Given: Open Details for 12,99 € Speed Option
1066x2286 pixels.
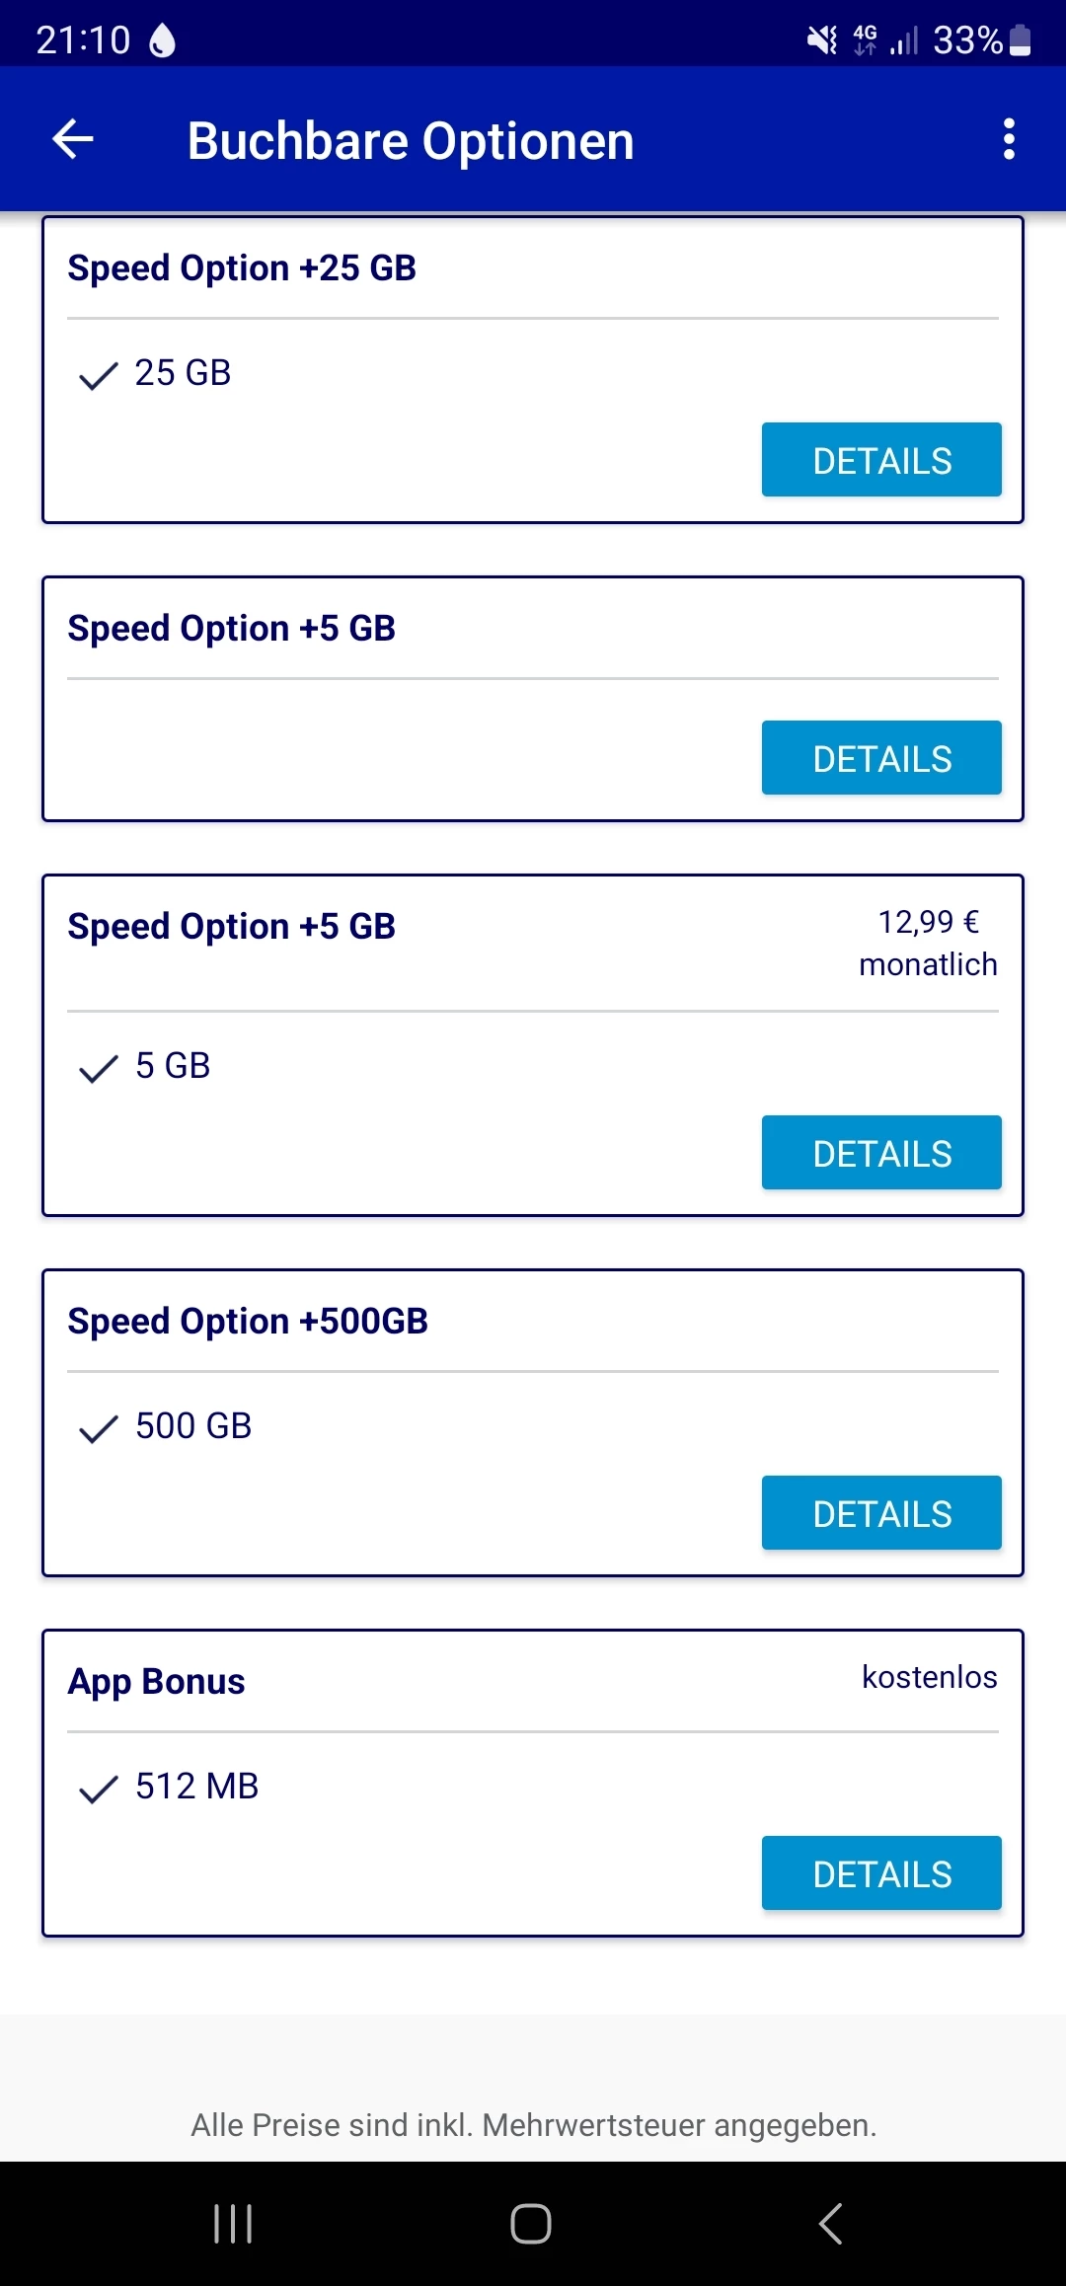Looking at the screenshot, I should (x=880, y=1153).
